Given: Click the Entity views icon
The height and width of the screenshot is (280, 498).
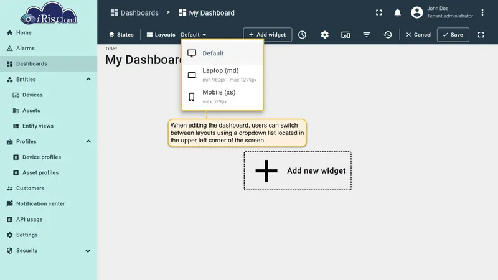Looking at the screenshot, I should 16,126.
